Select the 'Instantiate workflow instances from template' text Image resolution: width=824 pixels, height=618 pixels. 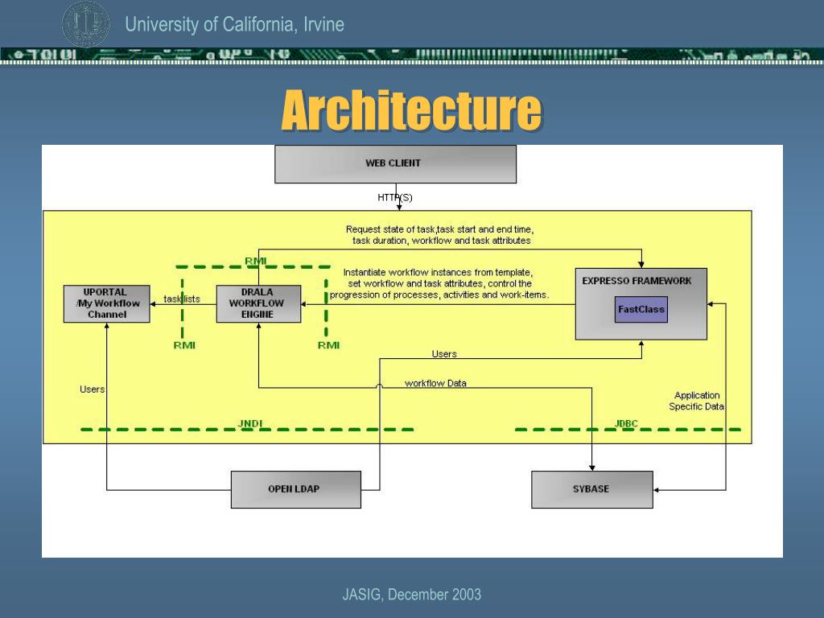point(439,284)
